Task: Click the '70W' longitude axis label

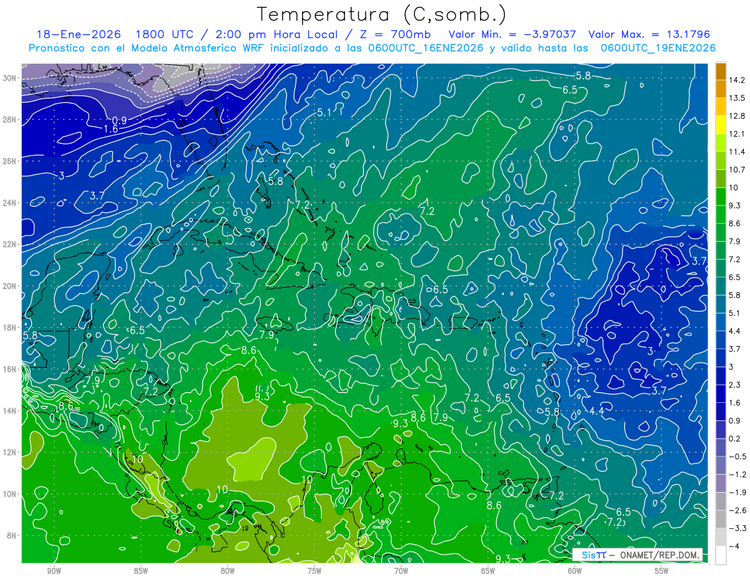Action: coord(401,572)
